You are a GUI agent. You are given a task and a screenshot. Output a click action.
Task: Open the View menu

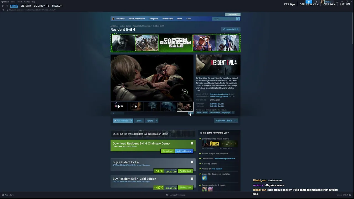coord(13,2)
